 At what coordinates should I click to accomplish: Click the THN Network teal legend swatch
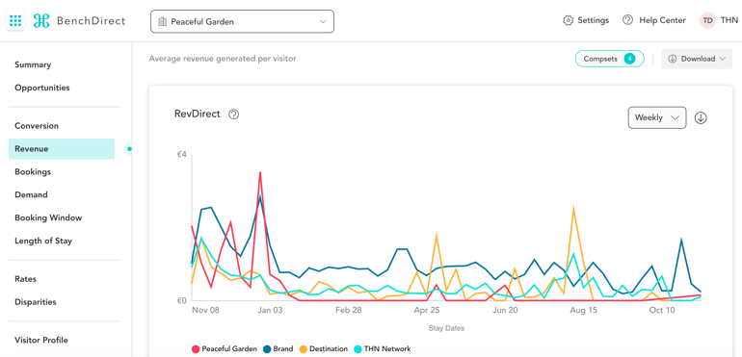click(x=358, y=349)
